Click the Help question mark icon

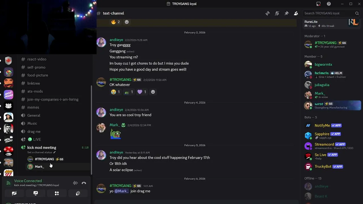click(329, 4)
